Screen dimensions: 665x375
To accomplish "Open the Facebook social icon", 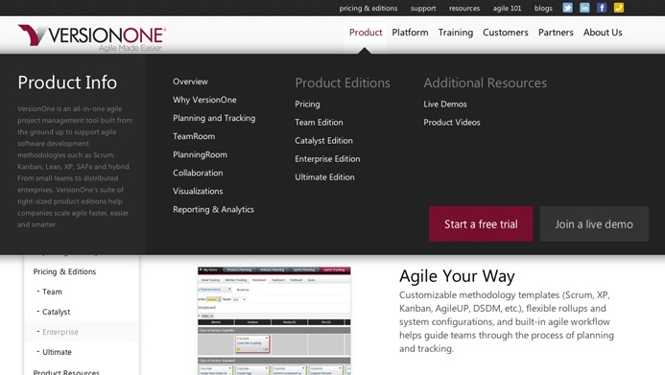I will coord(602,8).
